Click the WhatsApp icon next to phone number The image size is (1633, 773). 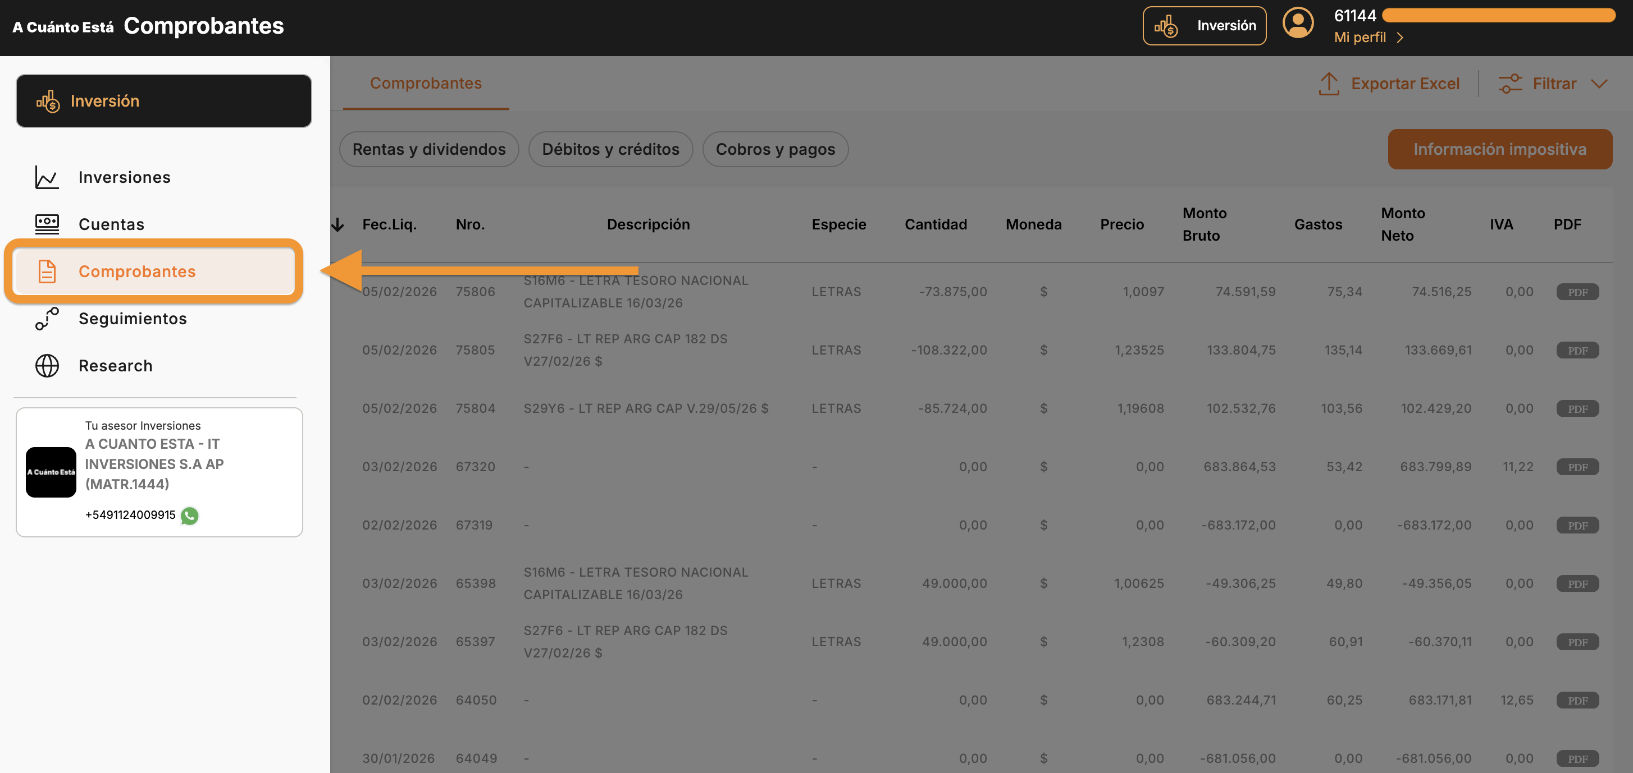(x=190, y=516)
